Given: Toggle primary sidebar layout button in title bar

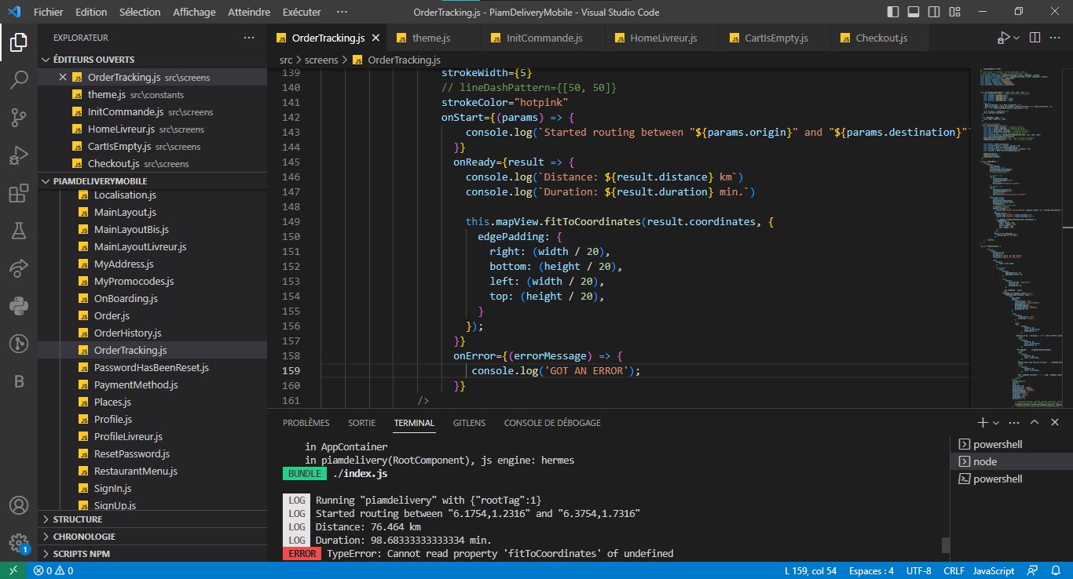Looking at the screenshot, I should tap(893, 12).
